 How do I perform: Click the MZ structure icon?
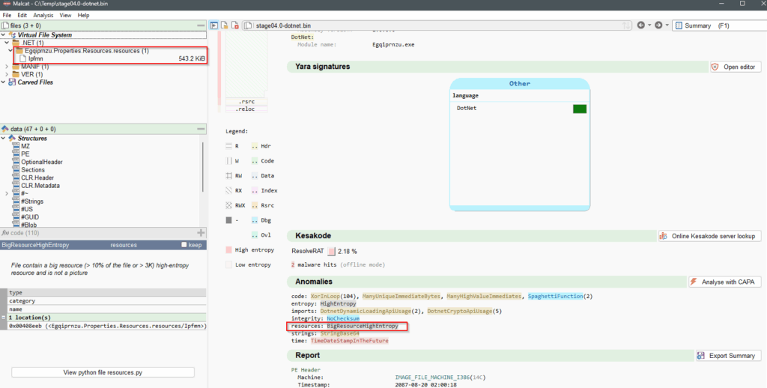click(16, 146)
